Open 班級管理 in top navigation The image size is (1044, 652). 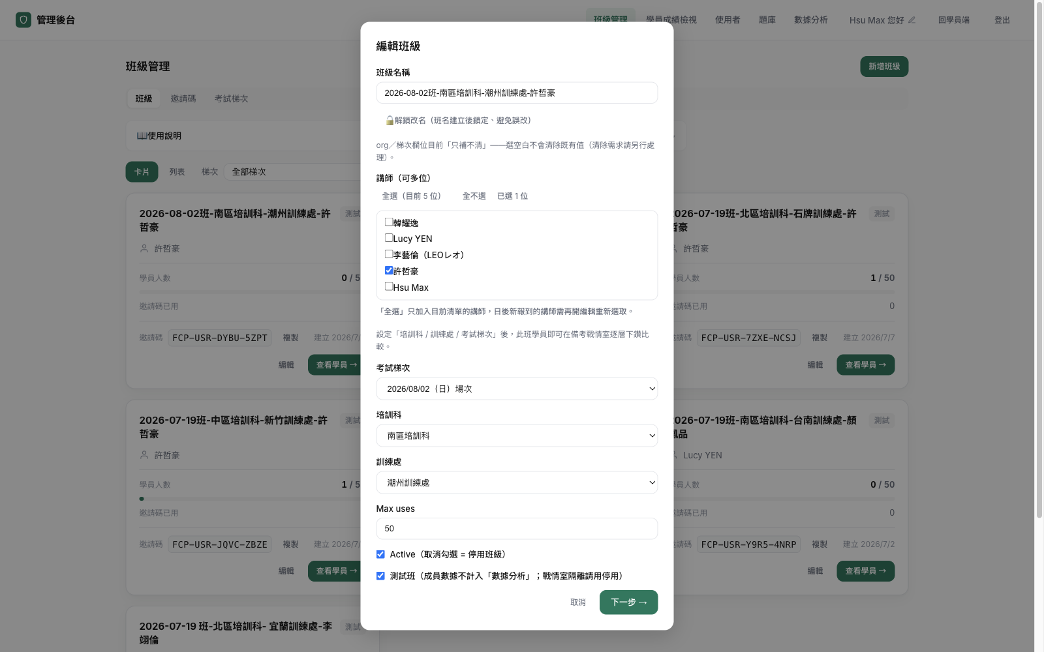point(611,20)
